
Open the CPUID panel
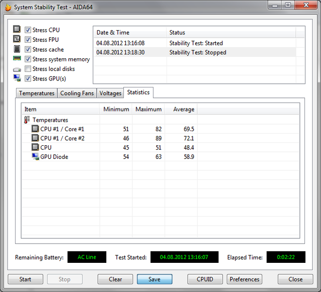[x=205, y=279]
